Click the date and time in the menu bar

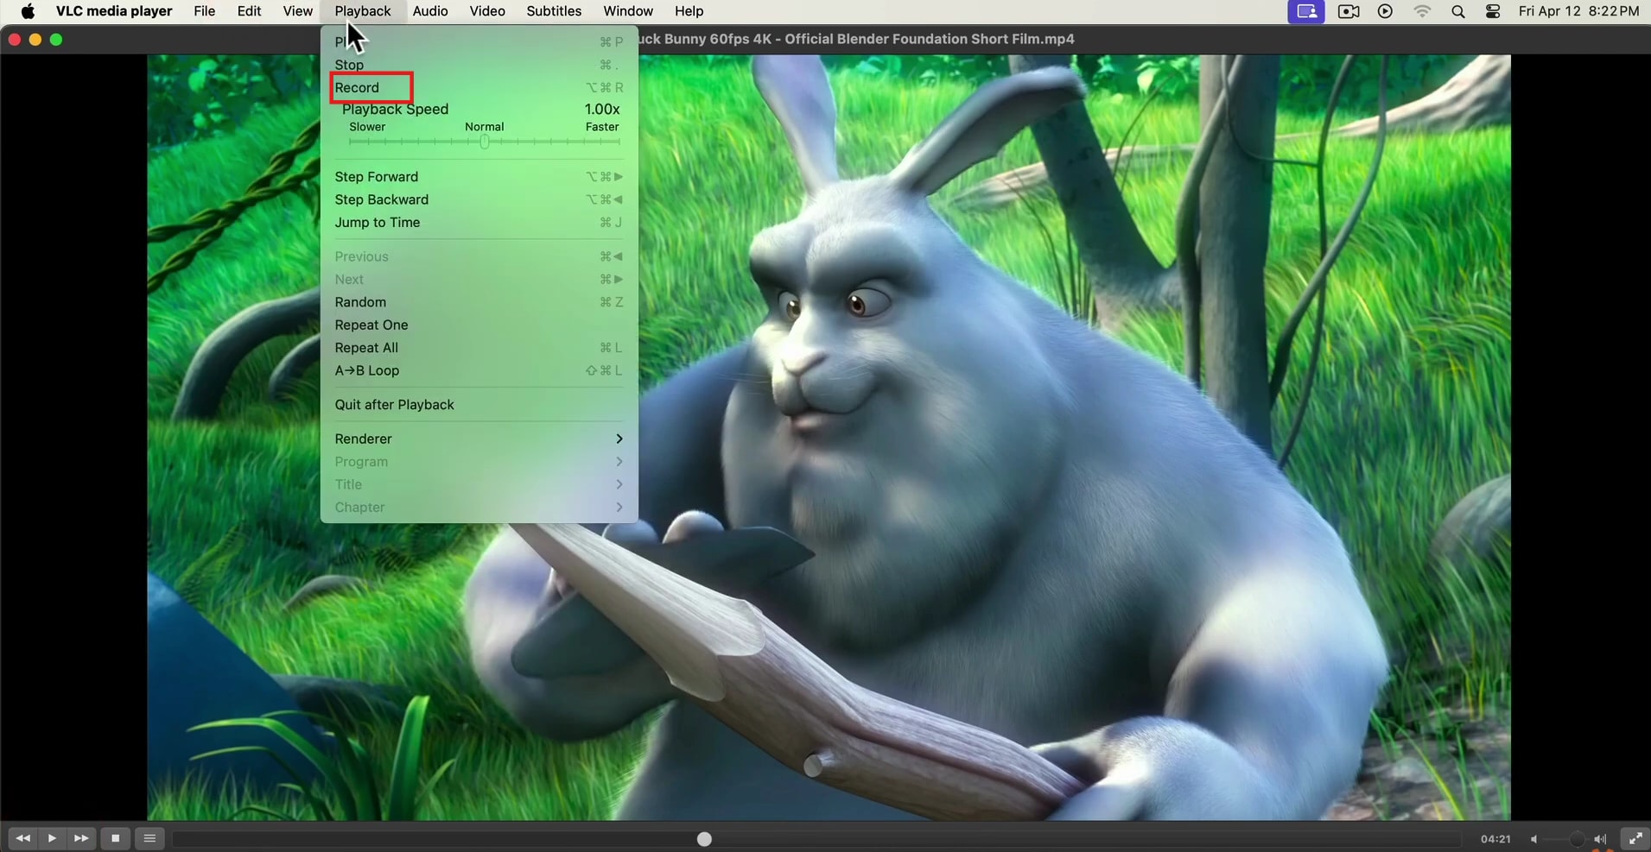click(x=1579, y=11)
